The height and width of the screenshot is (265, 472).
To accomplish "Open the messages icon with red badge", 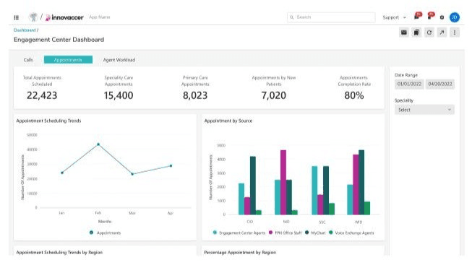I will coord(418,16).
